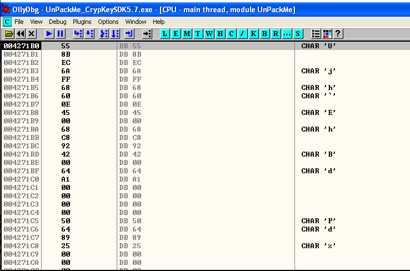Open the Log window (L button)

coord(165,34)
